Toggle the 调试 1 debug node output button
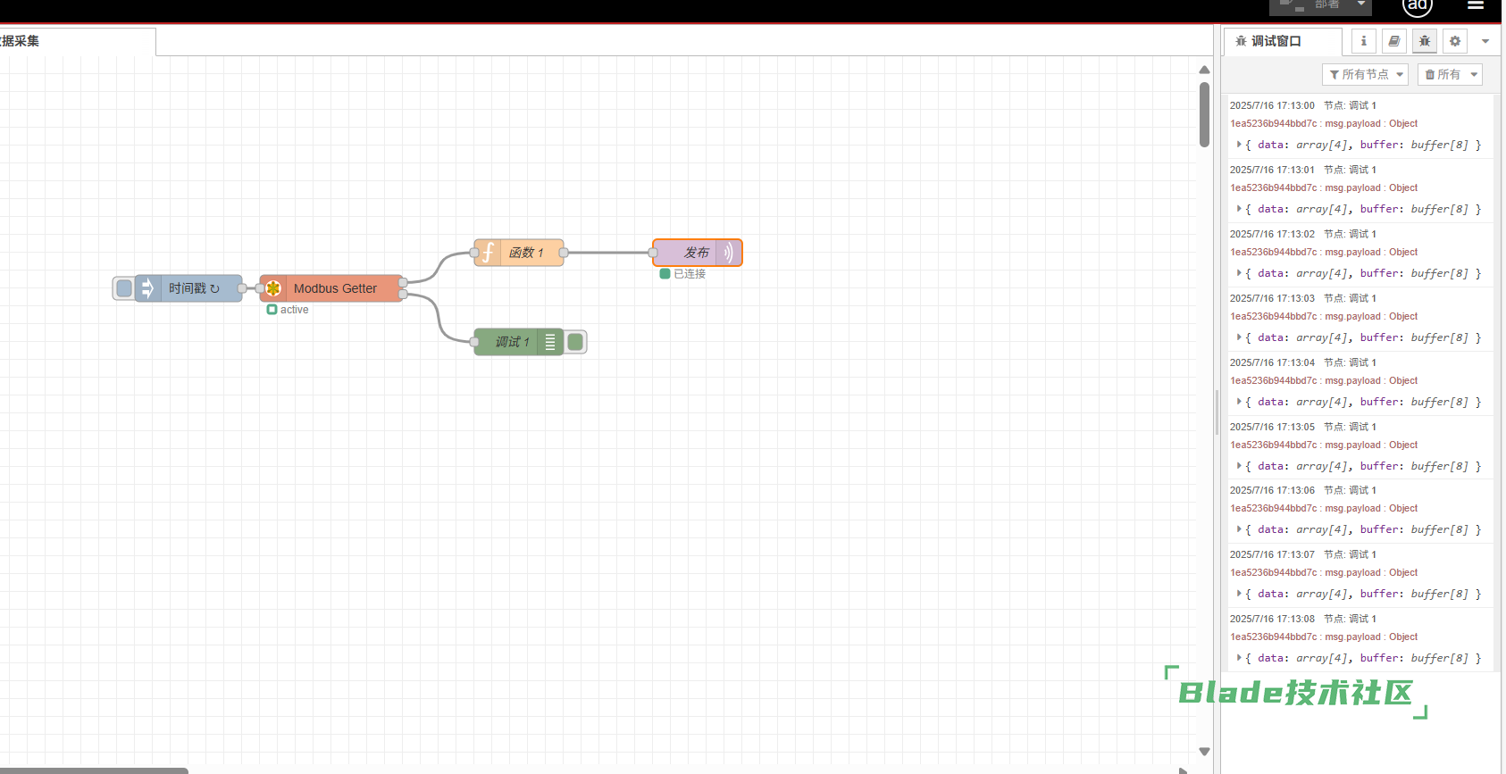 [576, 342]
